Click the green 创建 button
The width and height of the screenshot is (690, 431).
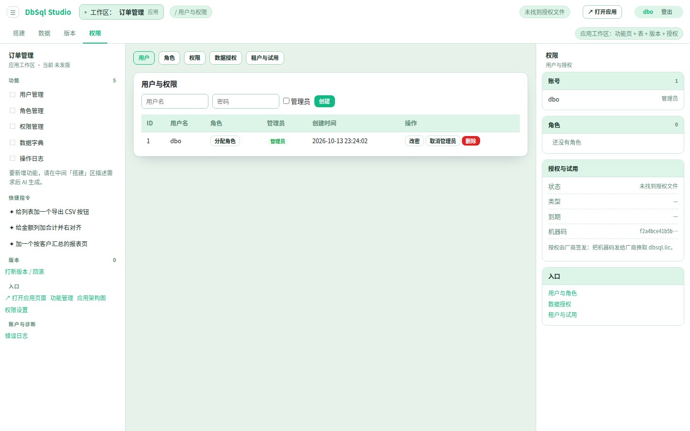point(324,102)
